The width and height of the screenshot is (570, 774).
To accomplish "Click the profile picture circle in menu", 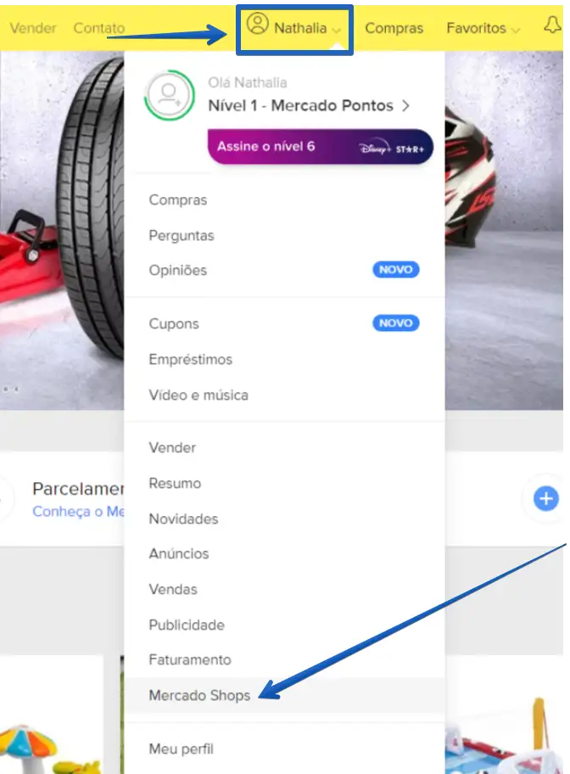I will (x=170, y=95).
